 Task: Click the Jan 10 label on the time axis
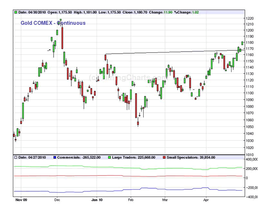click(97, 199)
